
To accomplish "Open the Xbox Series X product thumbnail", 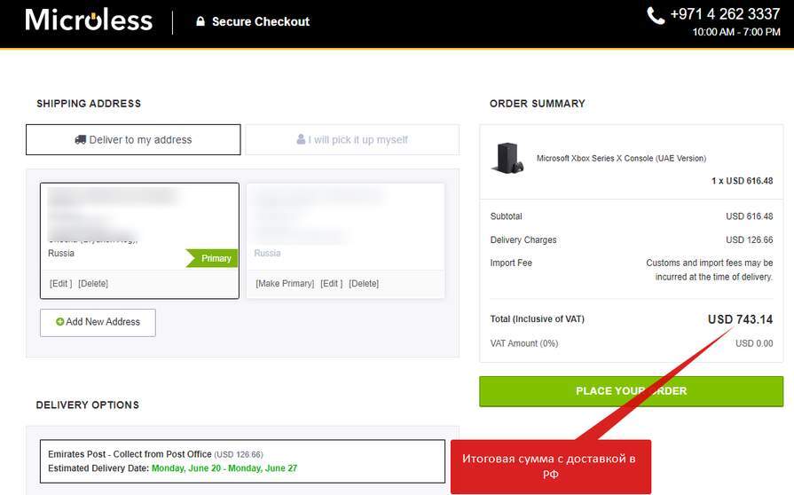I will click(x=507, y=158).
